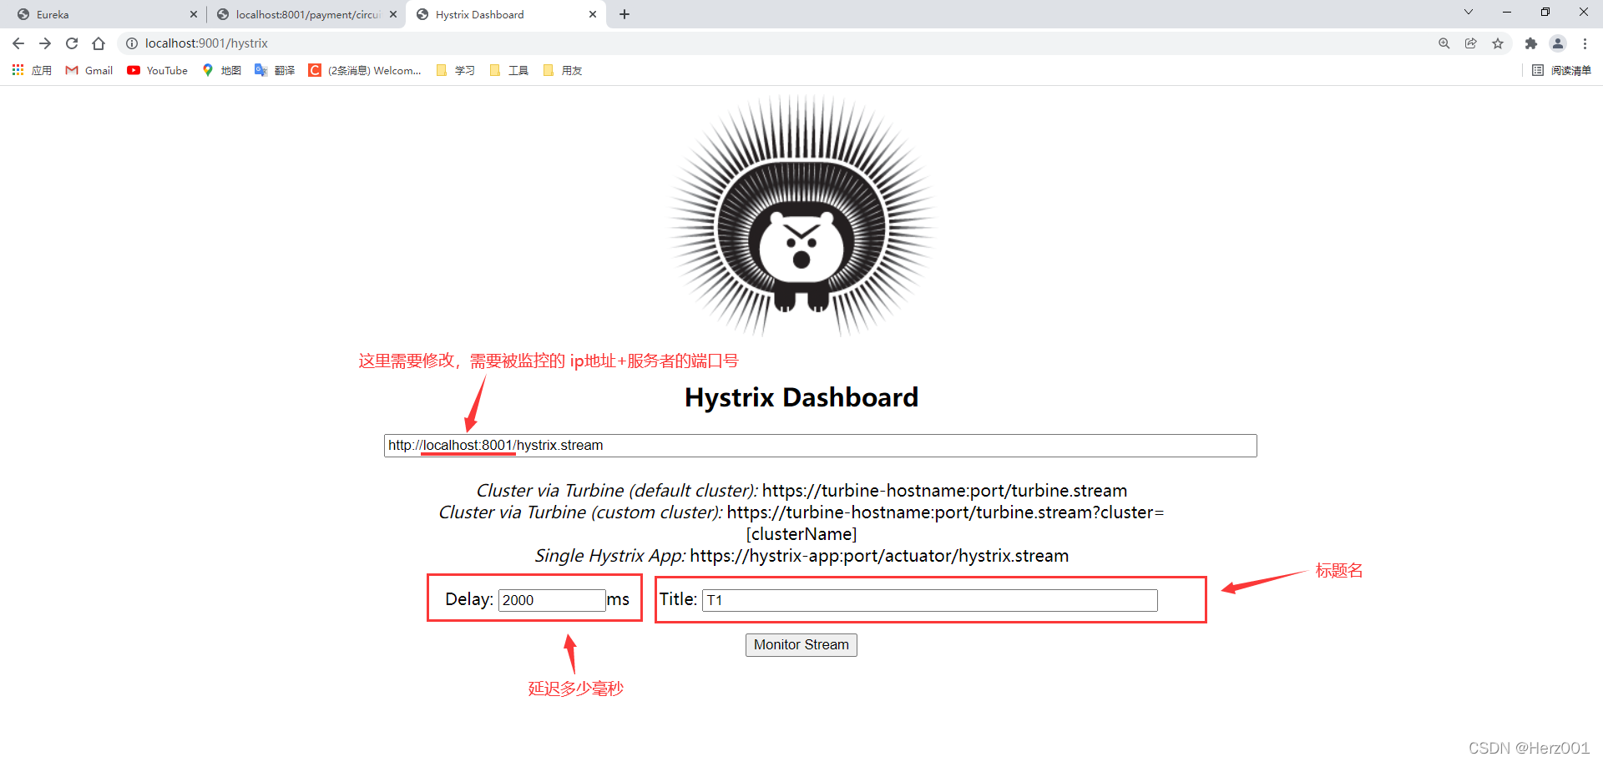Open the 用友 bookmarks folder

click(x=563, y=70)
